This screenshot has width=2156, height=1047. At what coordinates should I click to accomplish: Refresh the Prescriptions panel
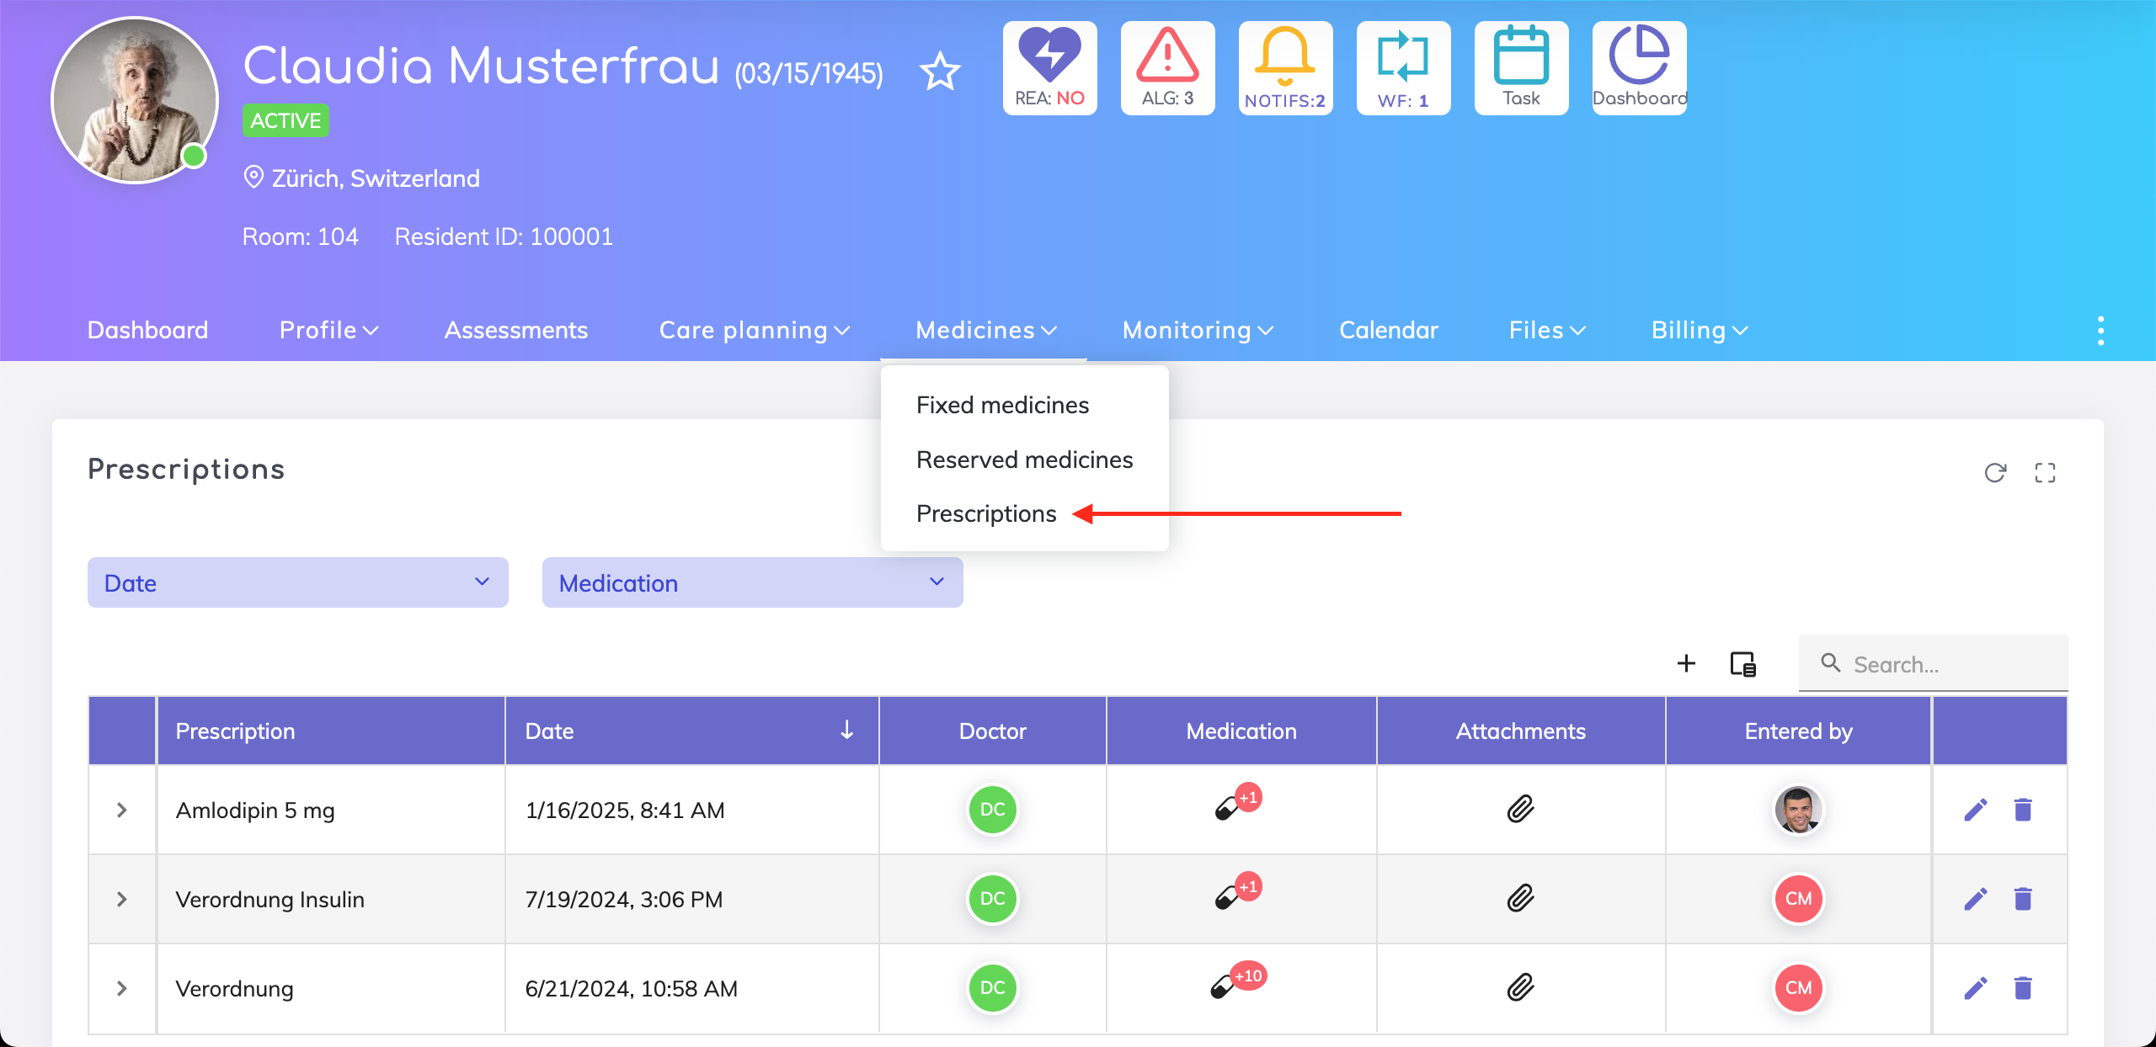click(x=1995, y=473)
